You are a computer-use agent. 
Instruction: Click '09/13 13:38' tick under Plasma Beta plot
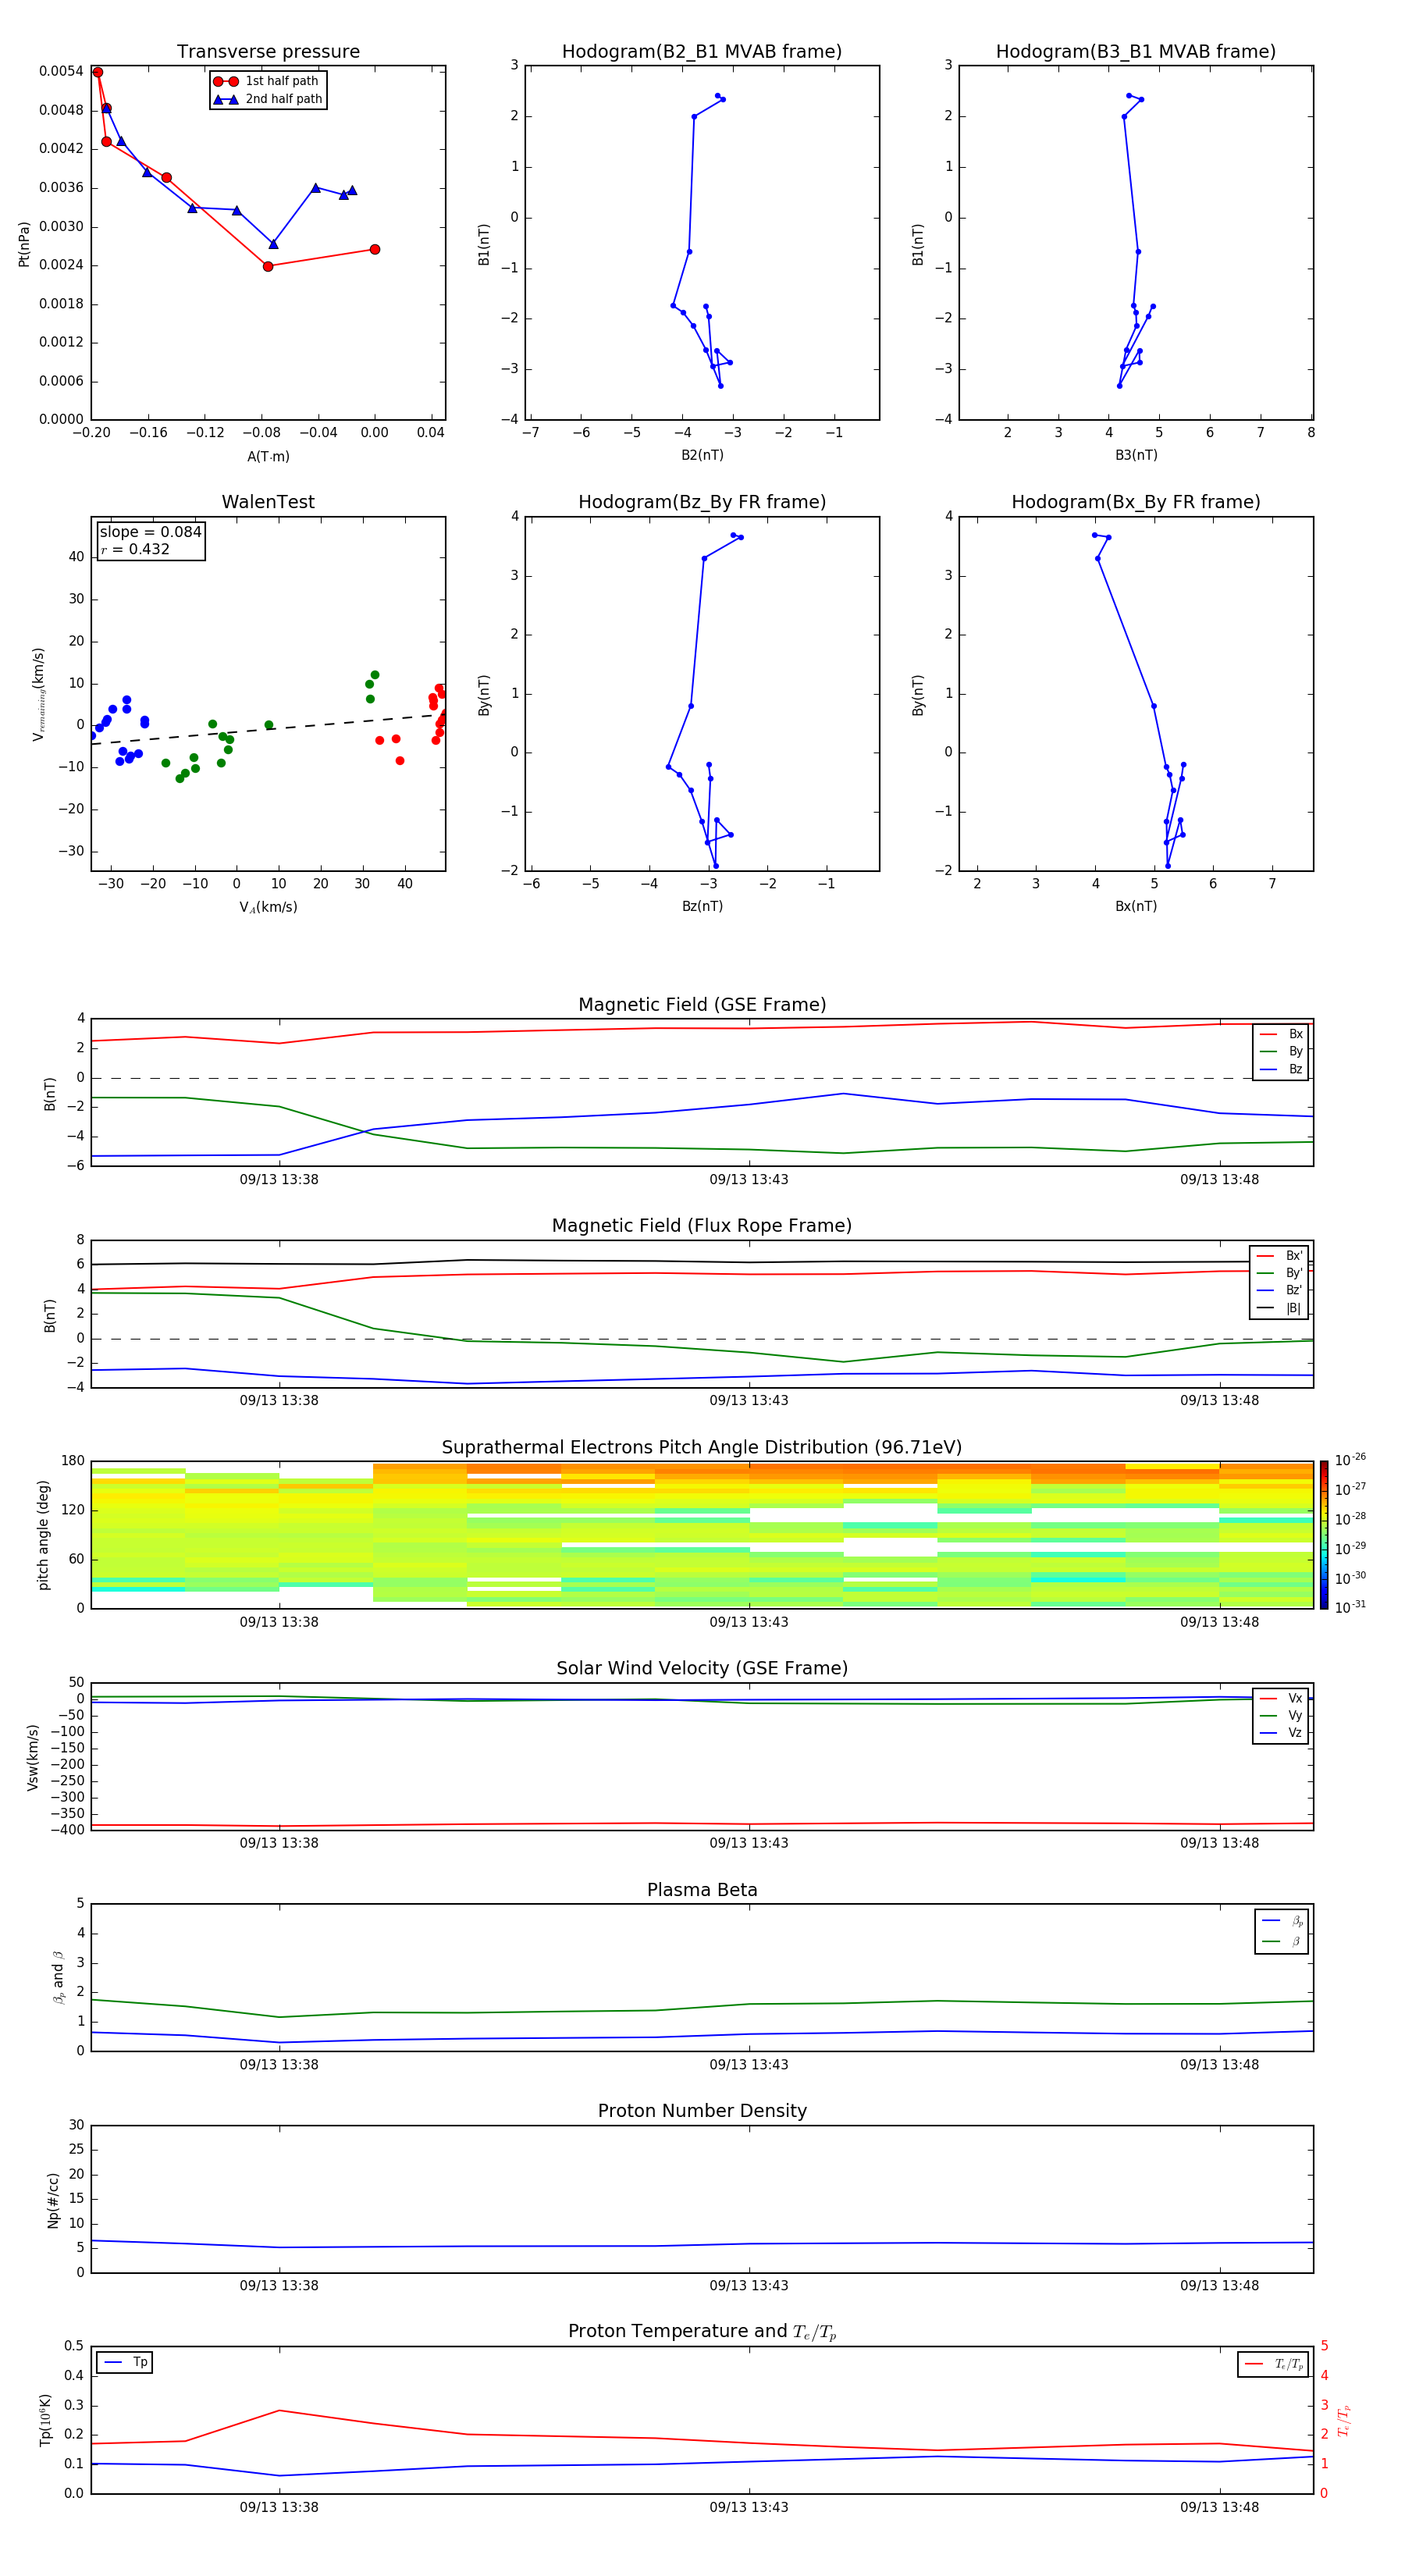279,2065
